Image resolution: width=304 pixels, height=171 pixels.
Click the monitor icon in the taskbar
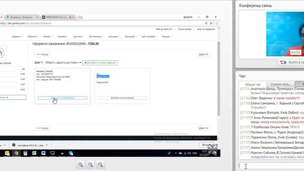tap(53, 153)
